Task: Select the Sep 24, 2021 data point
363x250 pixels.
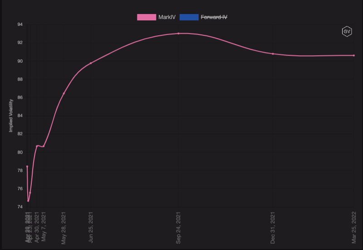Action: pyautogui.click(x=179, y=34)
